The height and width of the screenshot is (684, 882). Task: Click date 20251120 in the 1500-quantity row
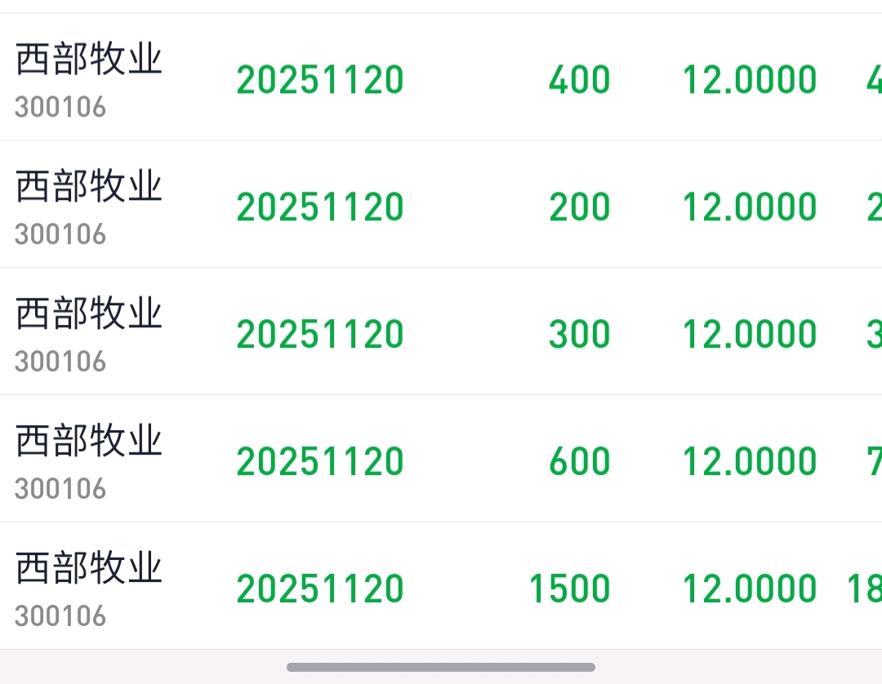[320, 589]
